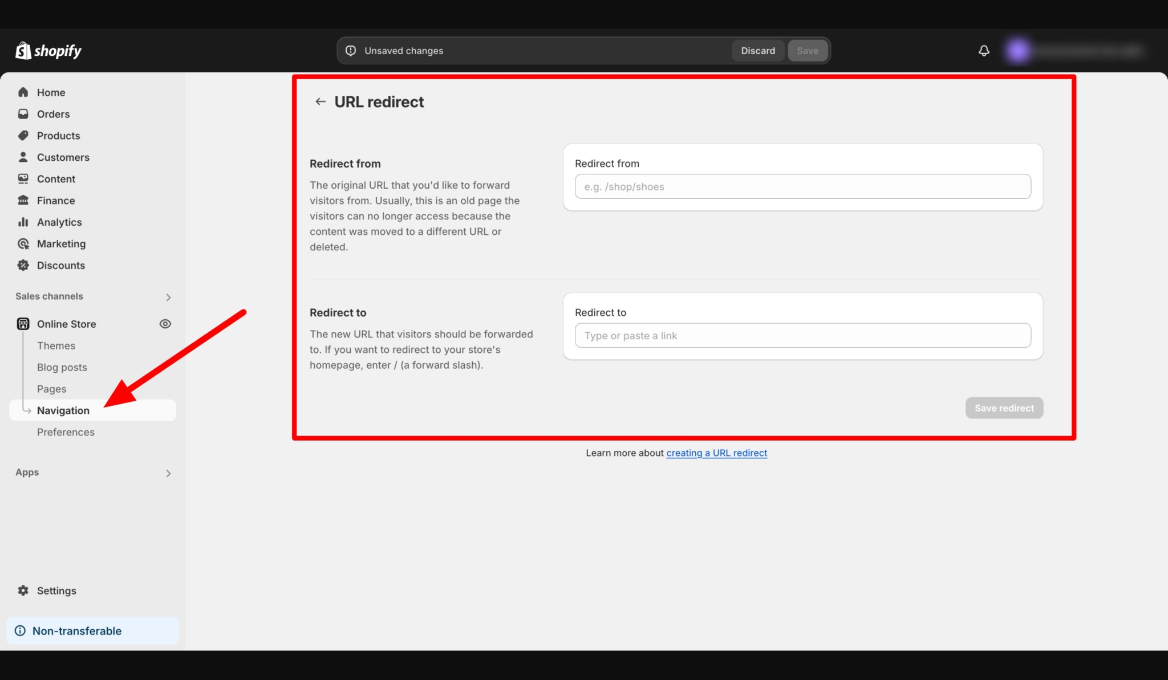Select the Orders icon
This screenshot has width=1168, height=680.
(x=23, y=113)
